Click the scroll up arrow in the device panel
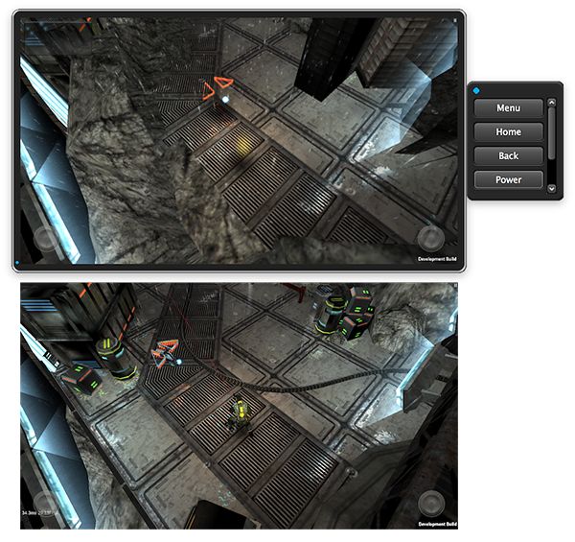575x542 pixels. pyautogui.click(x=552, y=103)
